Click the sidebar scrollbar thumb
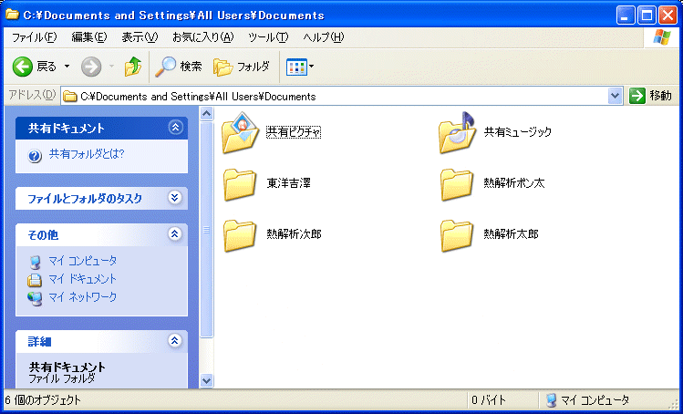This screenshot has width=683, height=414. click(x=206, y=229)
